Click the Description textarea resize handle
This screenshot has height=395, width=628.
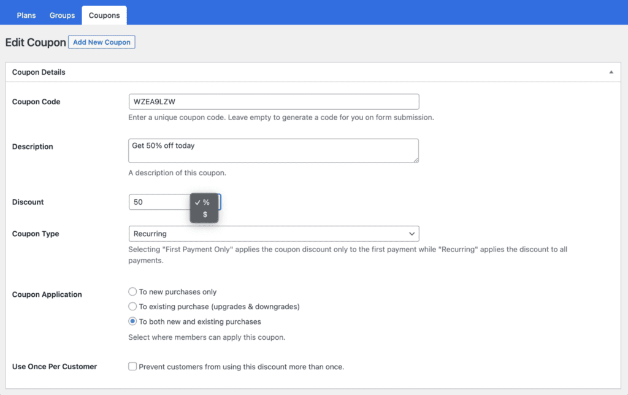[416, 160]
